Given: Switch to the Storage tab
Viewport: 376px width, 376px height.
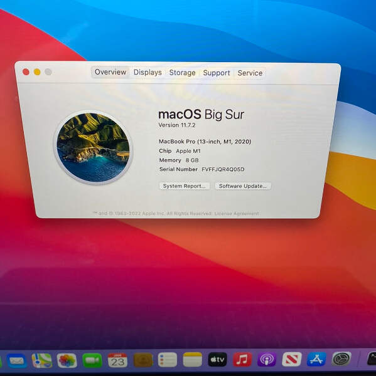Looking at the screenshot, I should (183, 73).
